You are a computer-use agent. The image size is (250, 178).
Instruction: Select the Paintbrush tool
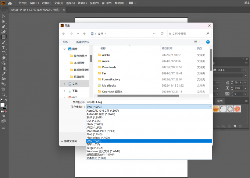4,42
